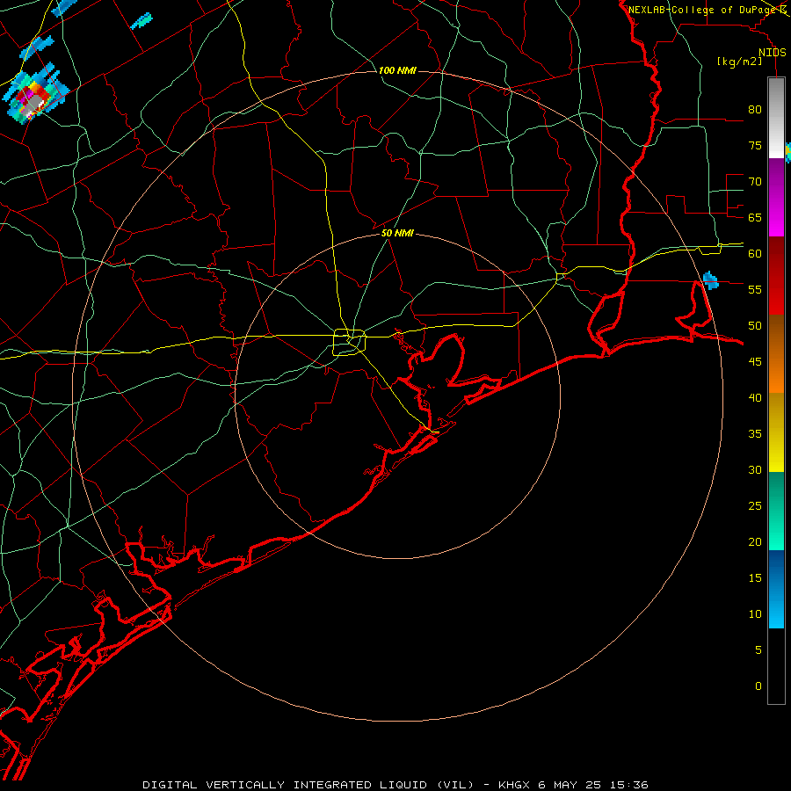Select the green segment of the color bar

coord(776,511)
